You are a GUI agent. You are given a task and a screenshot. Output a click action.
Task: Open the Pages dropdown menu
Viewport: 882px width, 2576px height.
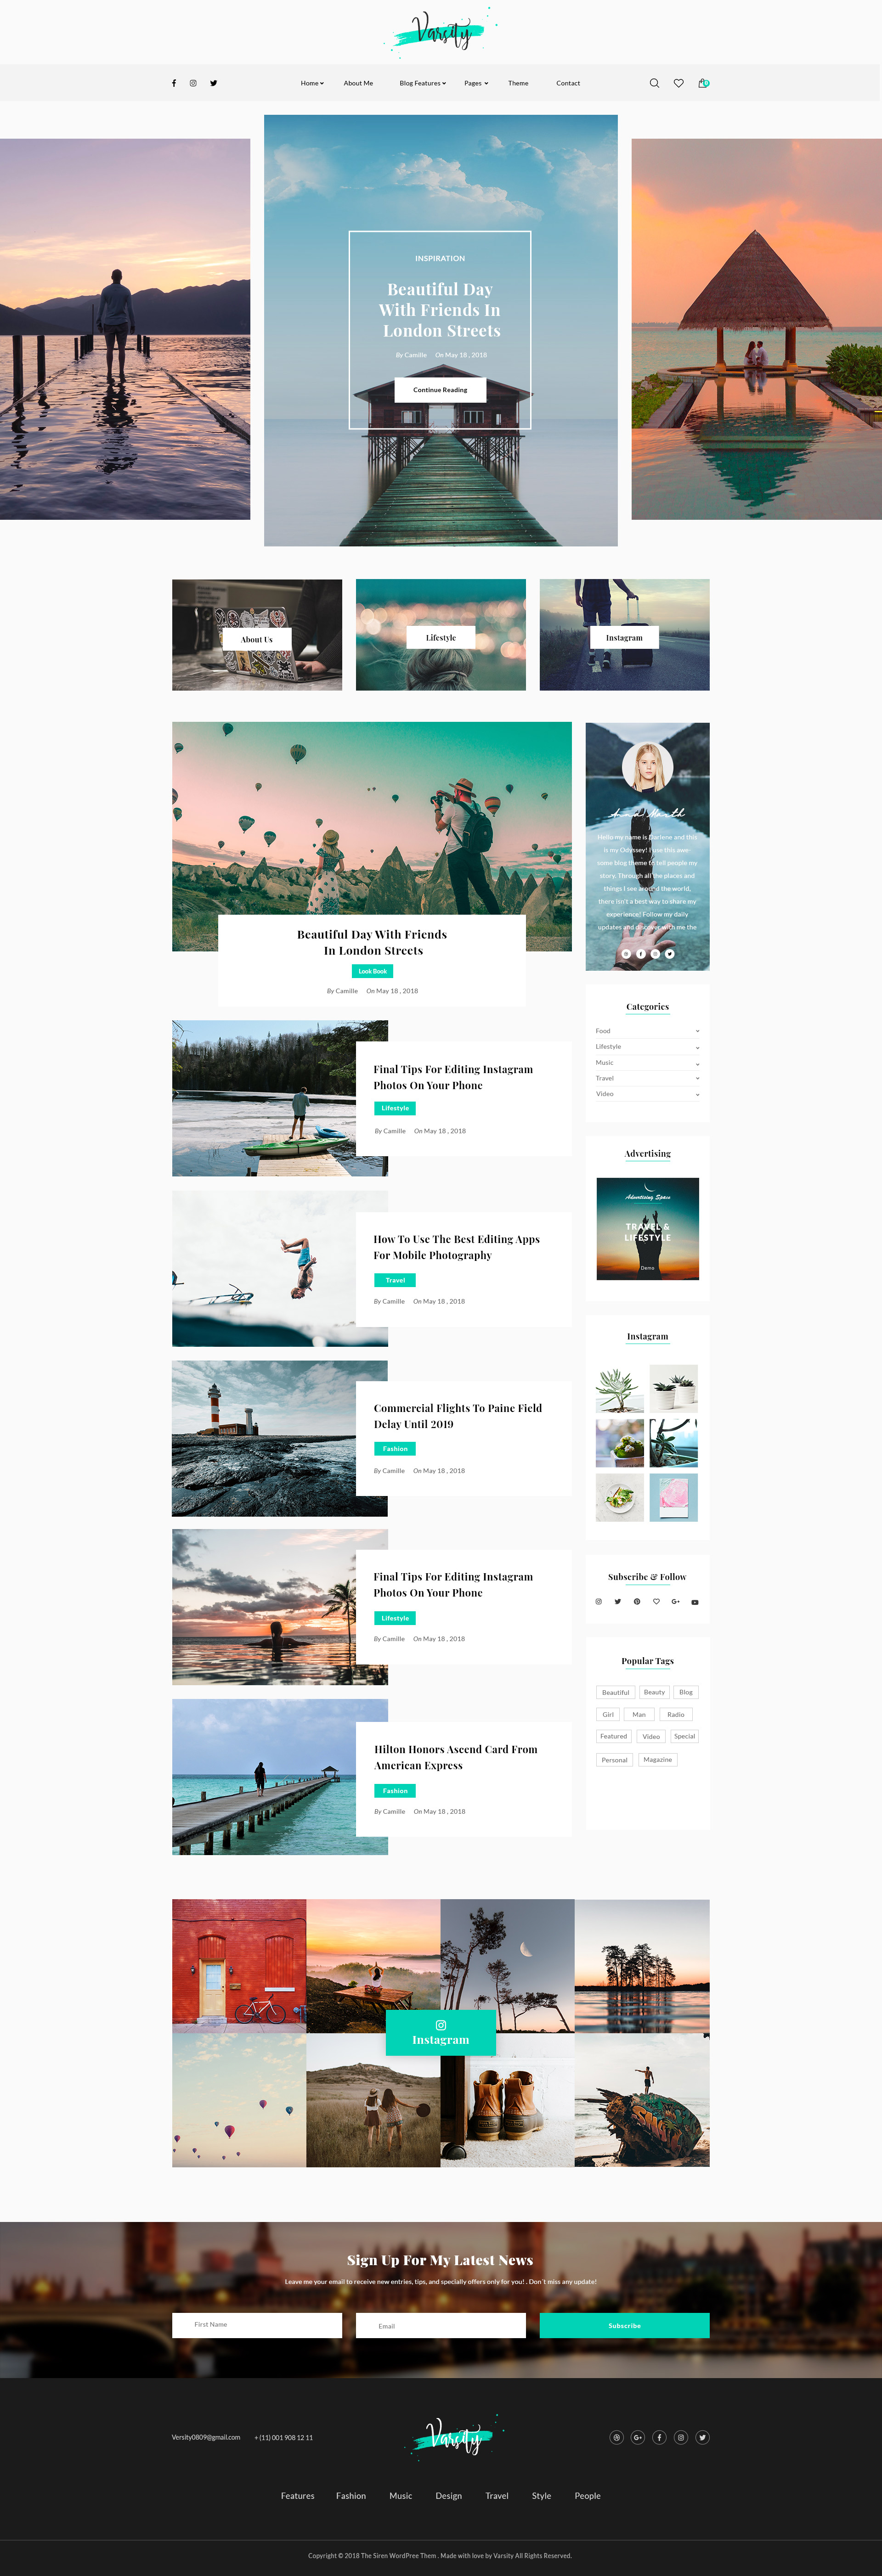[476, 83]
